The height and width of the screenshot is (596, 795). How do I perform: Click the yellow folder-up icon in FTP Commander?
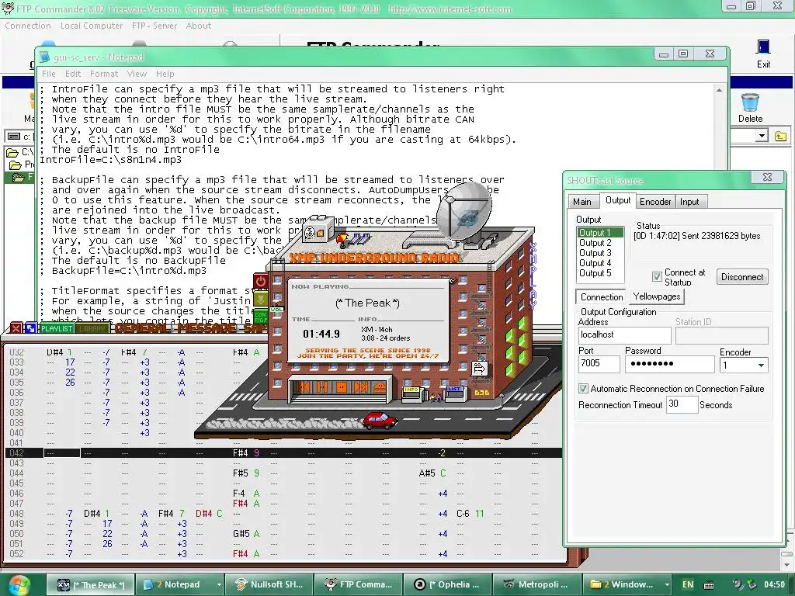[x=781, y=136]
